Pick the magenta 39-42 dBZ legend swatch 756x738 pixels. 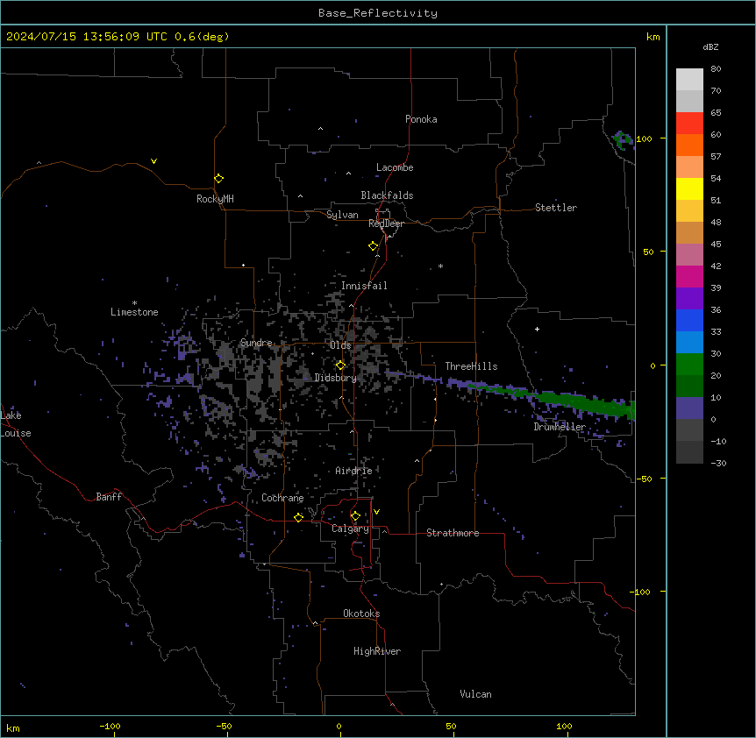[689, 277]
